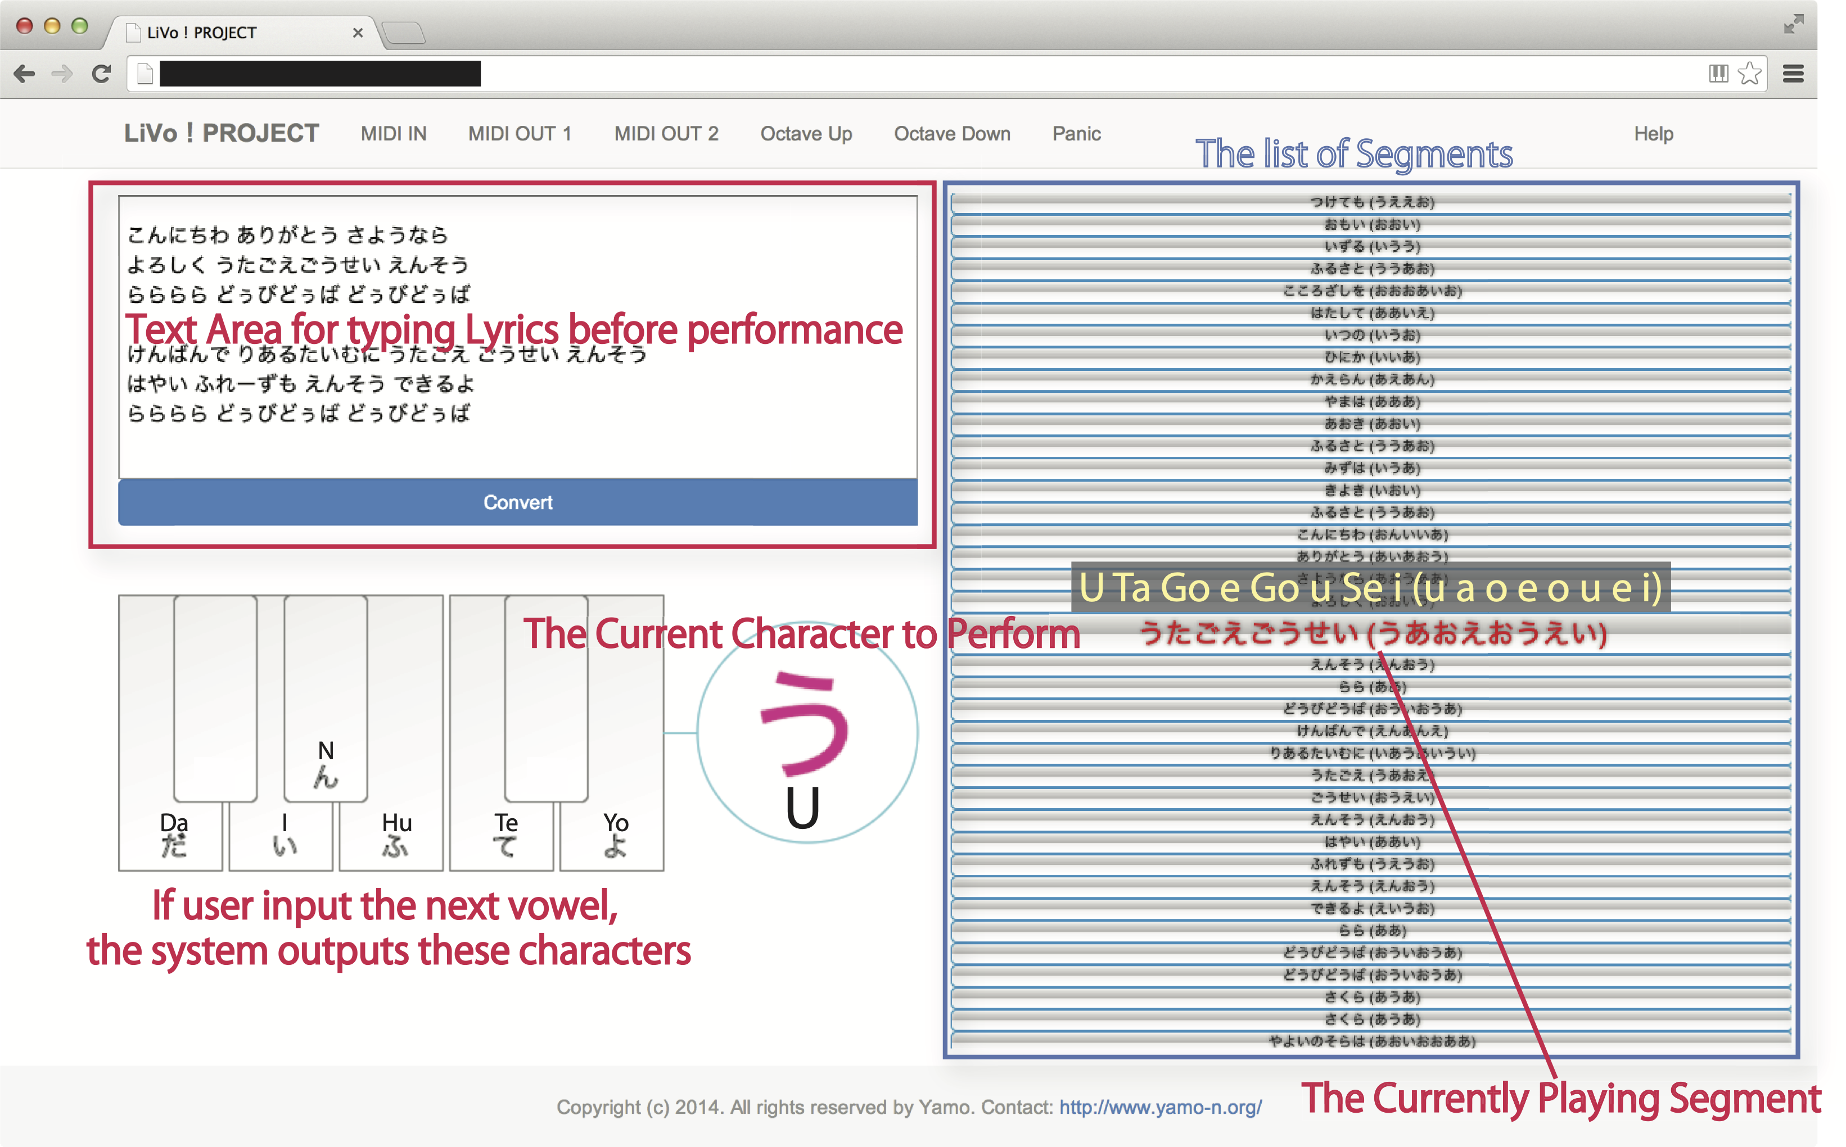Open the Chrome hamburger menu
1846x1147 pixels.
coord(1793,74)
